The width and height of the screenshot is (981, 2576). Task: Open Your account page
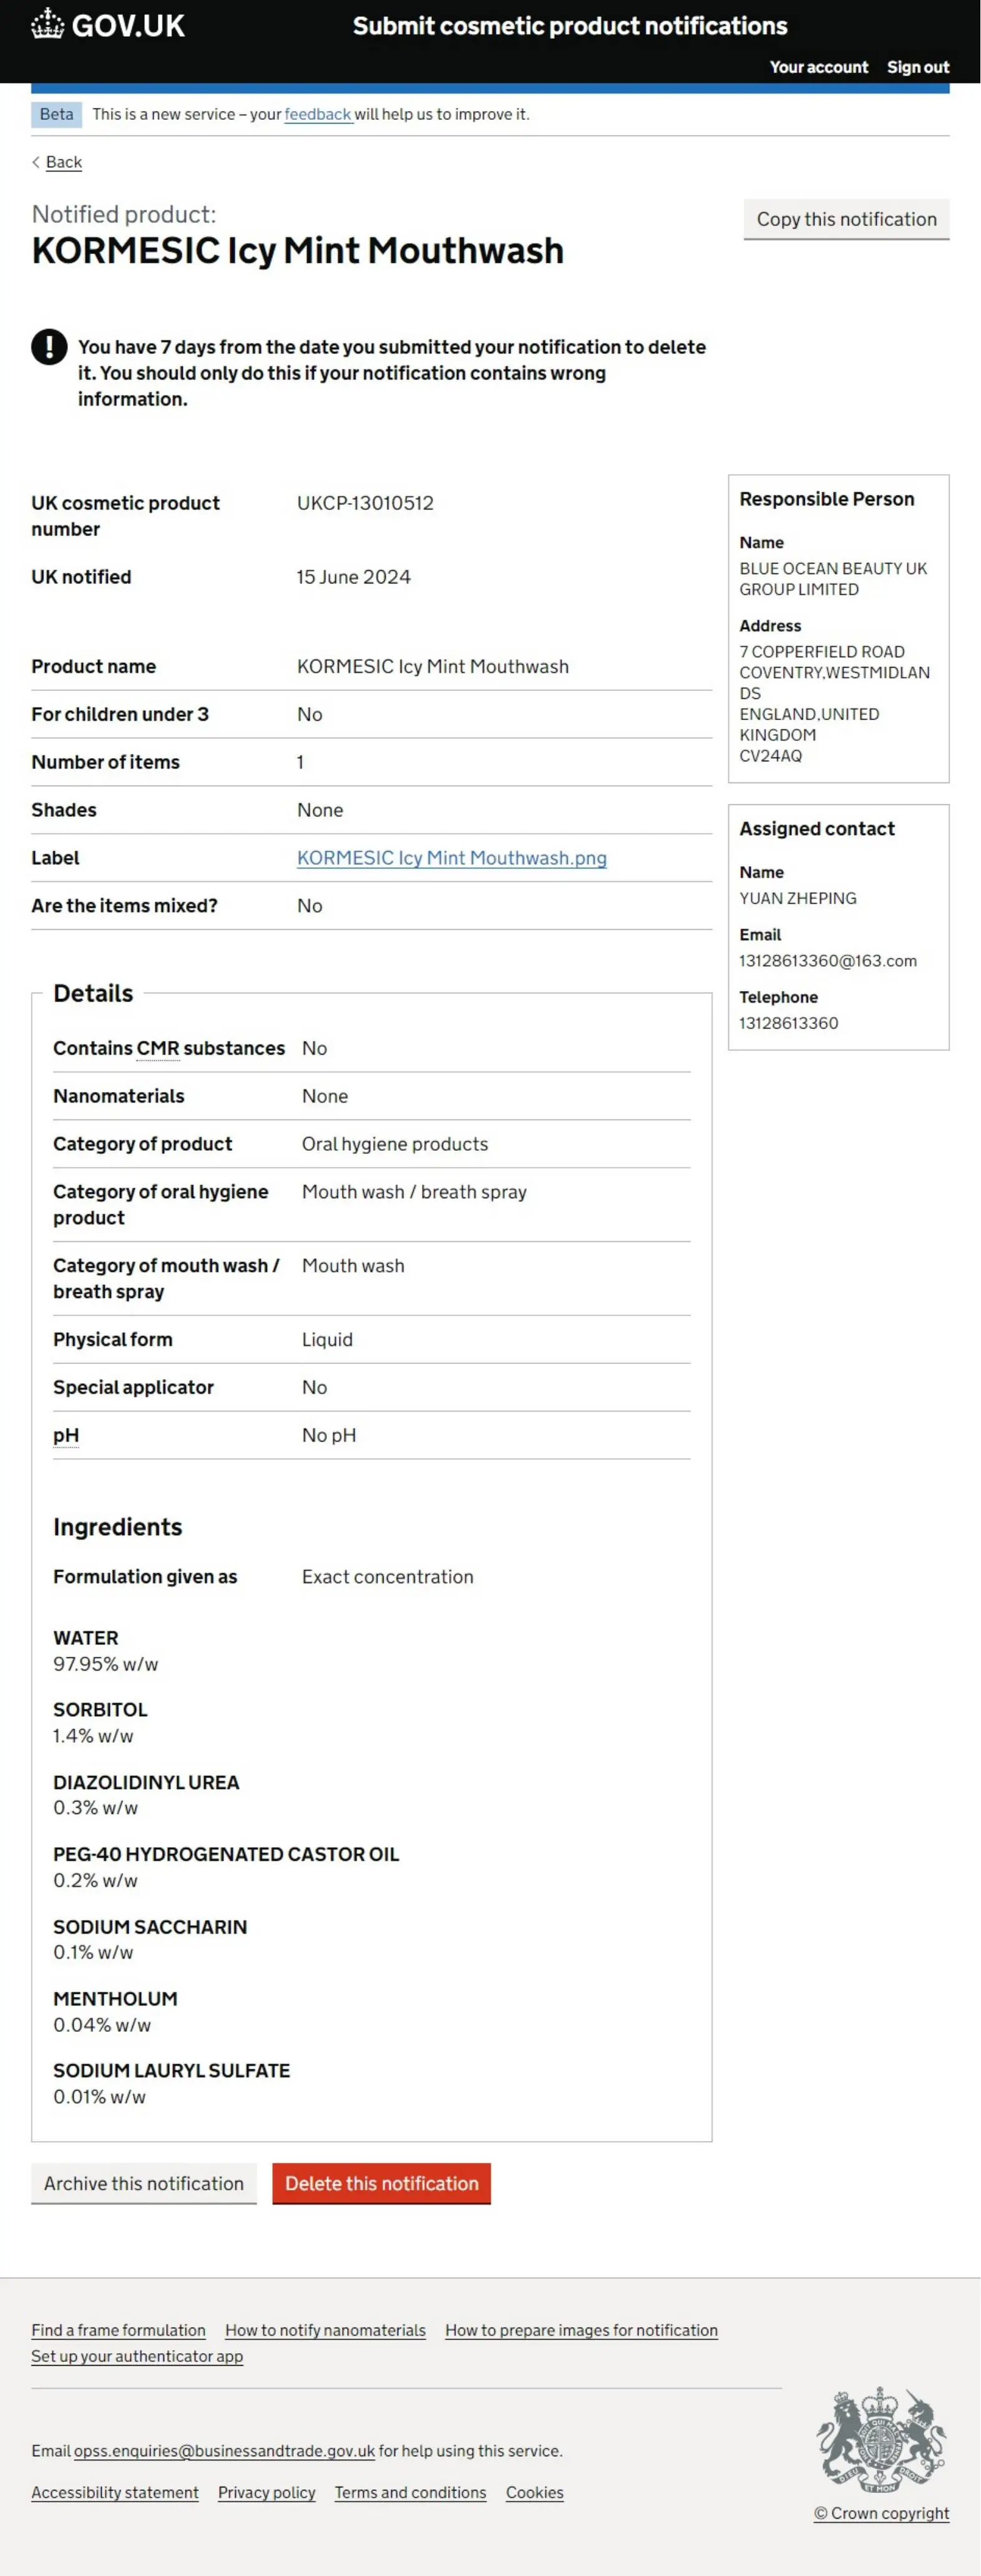pyautogui.click(x=818, y=67)
